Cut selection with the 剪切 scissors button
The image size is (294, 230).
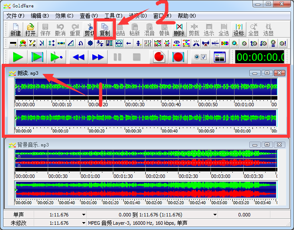90,29
